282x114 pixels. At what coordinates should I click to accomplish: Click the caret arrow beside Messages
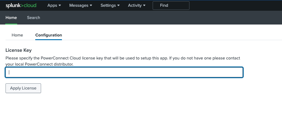91,6
